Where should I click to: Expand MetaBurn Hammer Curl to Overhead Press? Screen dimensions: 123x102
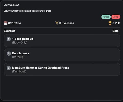coord(62,69)
